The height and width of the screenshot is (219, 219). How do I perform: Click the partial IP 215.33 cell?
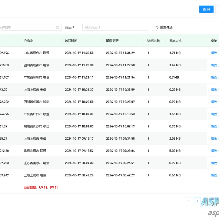click(x=4, y=65)
